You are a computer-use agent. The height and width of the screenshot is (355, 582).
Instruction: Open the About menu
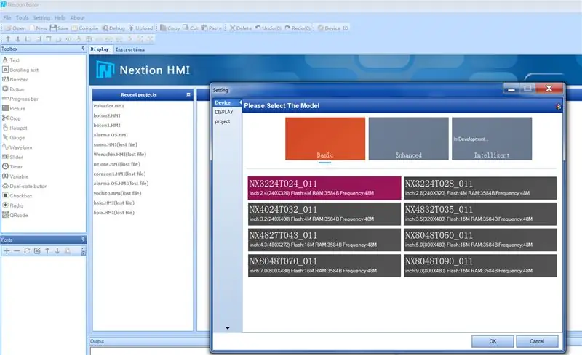coord(78,18)
